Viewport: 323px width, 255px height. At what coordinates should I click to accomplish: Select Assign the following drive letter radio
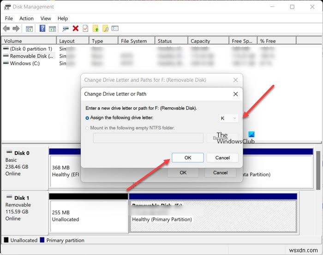click(87, 118)
